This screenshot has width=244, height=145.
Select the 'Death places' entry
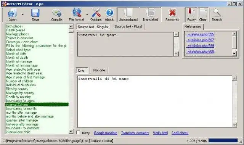point(16,30)
